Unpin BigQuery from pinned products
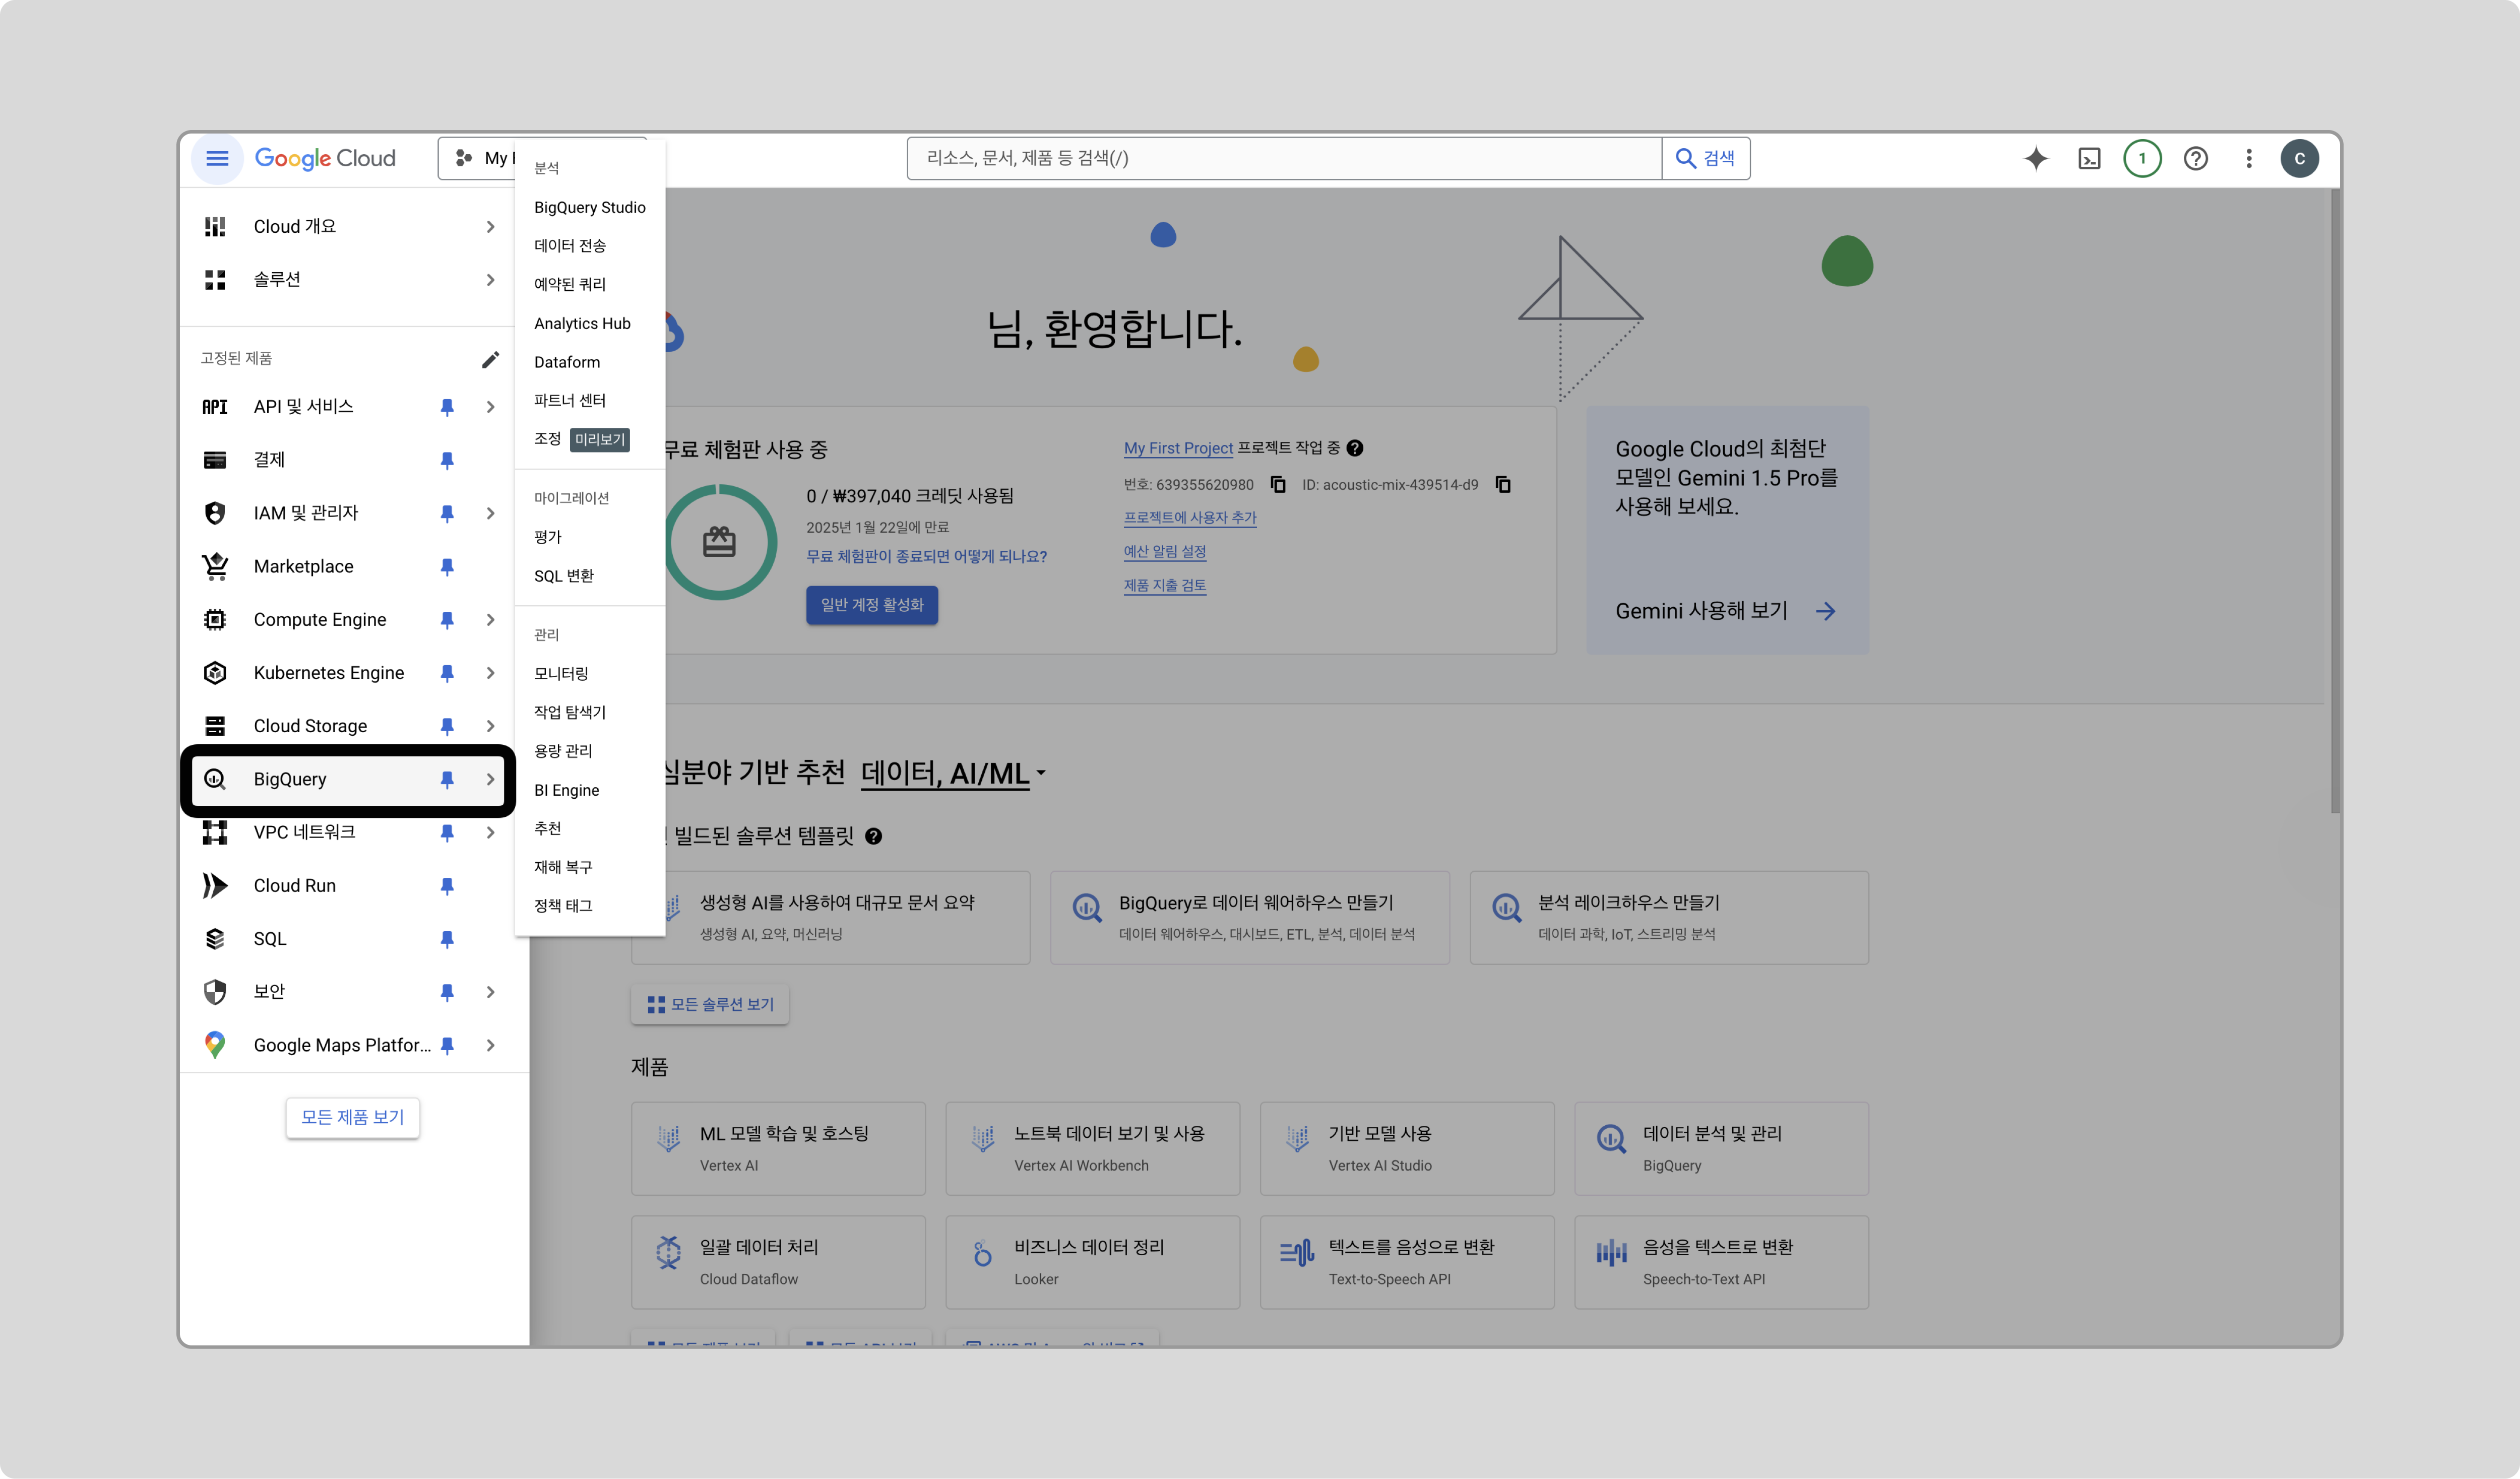The width and height of the screenshot is (2520, 1479). click(447, 779)
